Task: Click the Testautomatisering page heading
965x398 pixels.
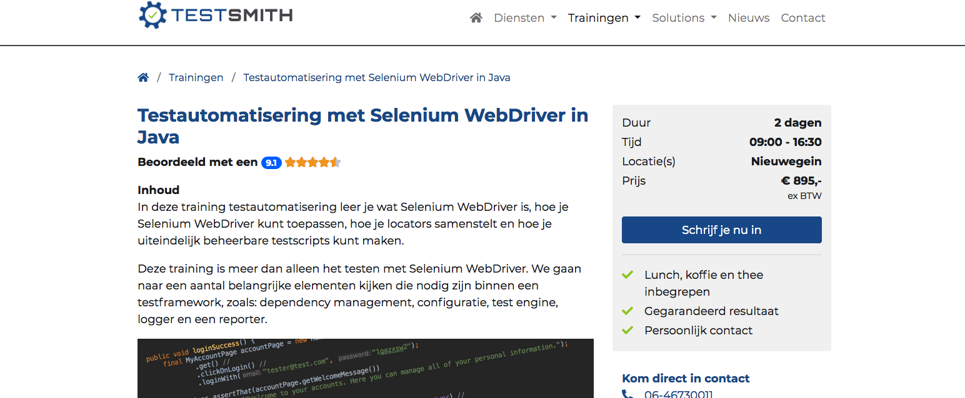Action: click(x=363, y=126)
